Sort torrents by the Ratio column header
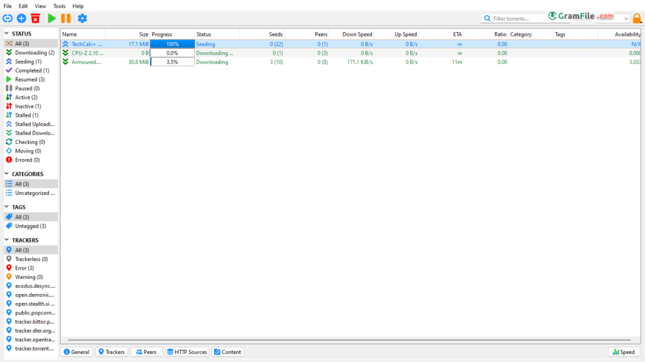Image resolution: width=645 pixels, height=362 pixels. point(486,35)
